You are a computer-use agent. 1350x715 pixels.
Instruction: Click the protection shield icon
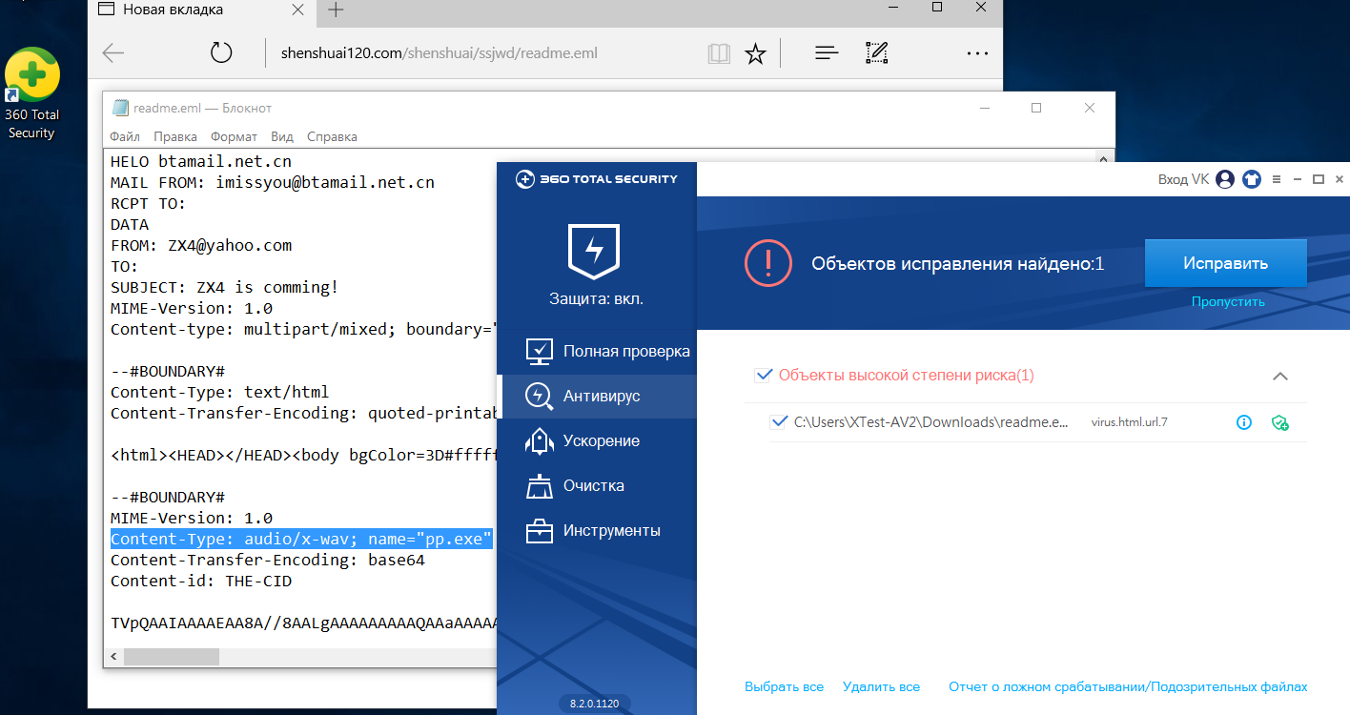click(594, 251)
